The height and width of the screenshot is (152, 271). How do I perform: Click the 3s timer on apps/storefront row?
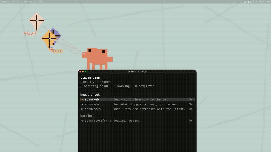(191, 121)
